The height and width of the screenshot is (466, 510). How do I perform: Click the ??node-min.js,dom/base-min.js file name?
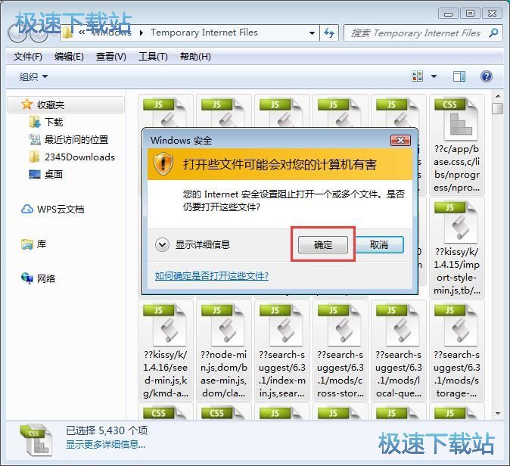coord(224,374)
